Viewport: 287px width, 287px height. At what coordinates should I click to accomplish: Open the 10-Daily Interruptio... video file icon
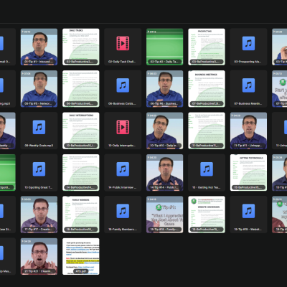coord(123,127)
